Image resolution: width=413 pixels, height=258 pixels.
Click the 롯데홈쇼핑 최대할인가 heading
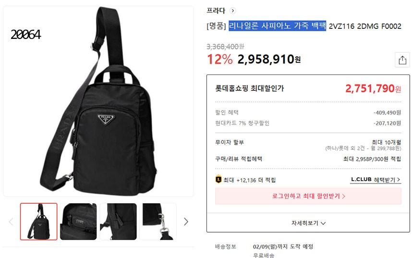click(250, 88)
